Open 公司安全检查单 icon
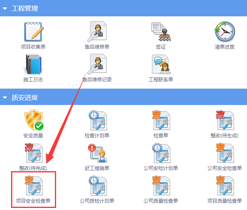 click(225, 153)
